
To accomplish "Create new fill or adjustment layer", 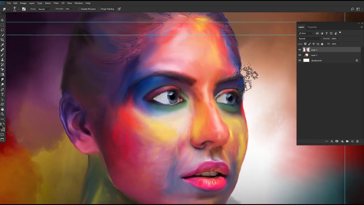I will point(342,141).
